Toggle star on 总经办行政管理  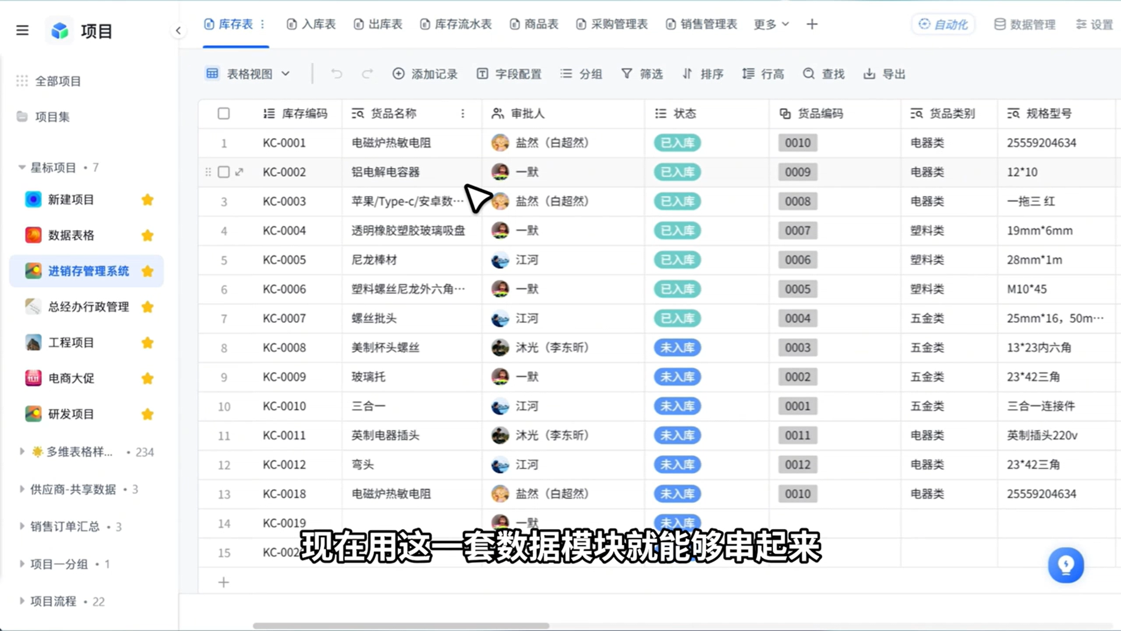click(x=148, y=307)
